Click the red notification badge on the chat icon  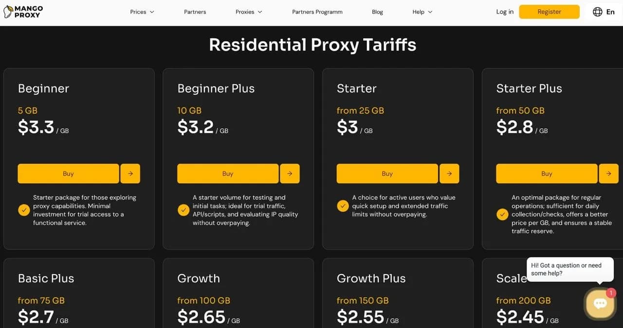(x=611, y=293)
